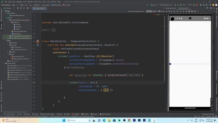Click the onCreate breadcrumb
The height and width of the screenshot is (123, 218).
tap(67, 5)
